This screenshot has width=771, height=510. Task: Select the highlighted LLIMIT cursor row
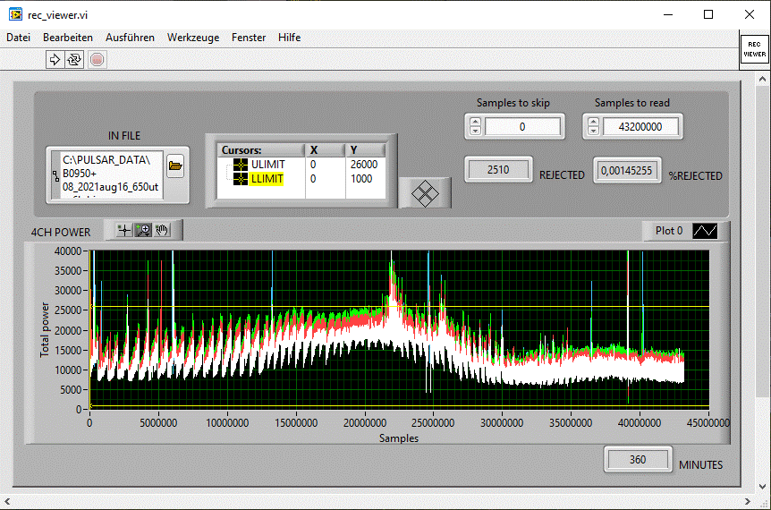pos(301,179)
